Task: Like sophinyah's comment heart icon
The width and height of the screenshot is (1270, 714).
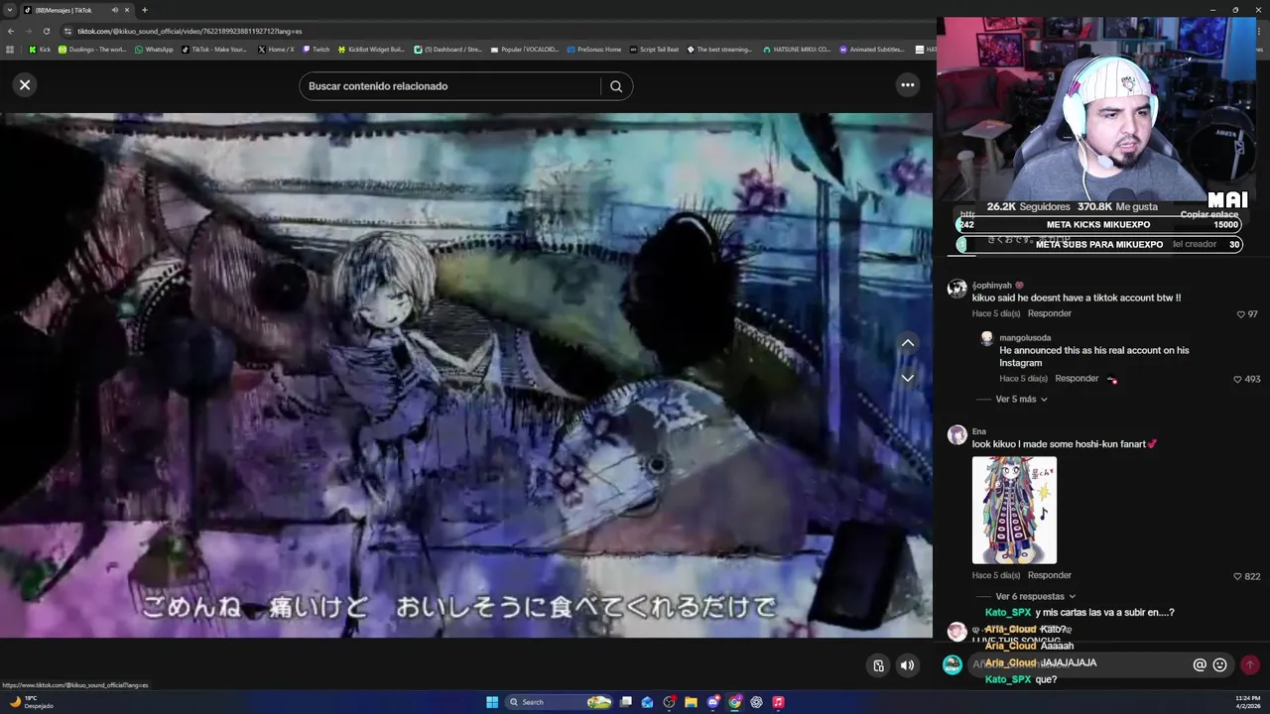Action: tap(1241, 314)
